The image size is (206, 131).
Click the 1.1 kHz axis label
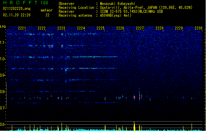click(x=3, y=43)
